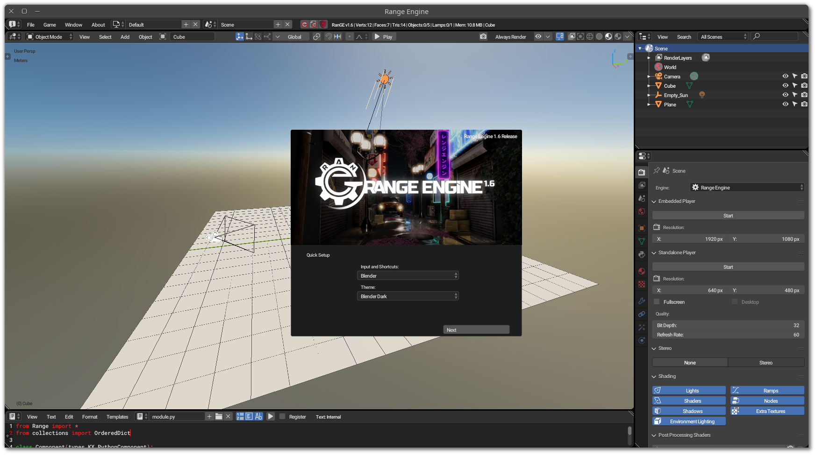Open the All Scenes outliner filter dropdown
The height and width of the screenshot is (455, 816).
[x=723, y=36]
